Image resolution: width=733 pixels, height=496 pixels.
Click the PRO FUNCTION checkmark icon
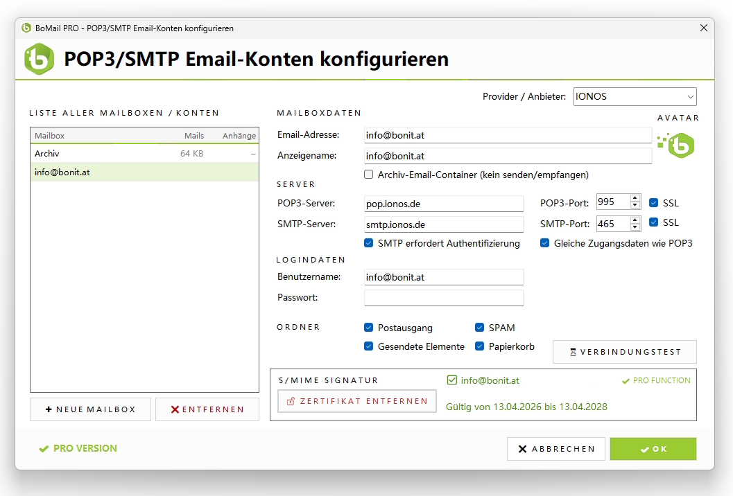(x=626, y=381)
